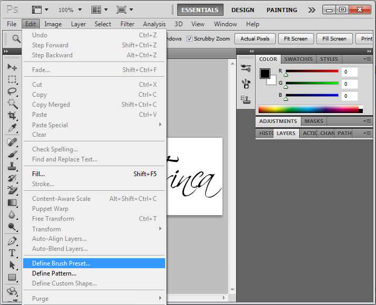Select the Gradient tool
The image size is (376, 305).
point(12,202)
